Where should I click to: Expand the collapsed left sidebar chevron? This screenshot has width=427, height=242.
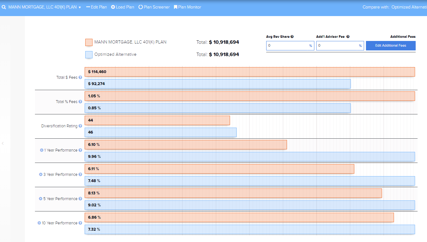pos(3,143)
